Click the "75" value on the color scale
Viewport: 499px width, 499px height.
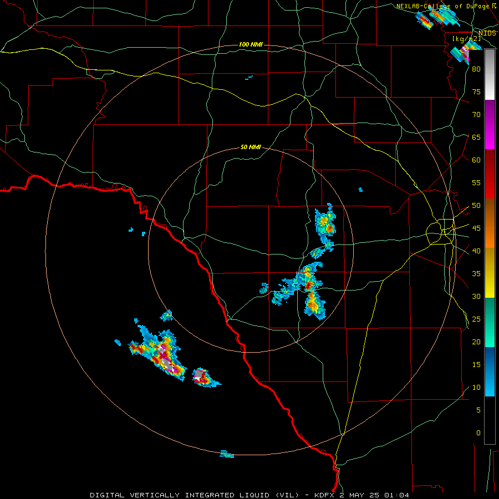[476, 92]
